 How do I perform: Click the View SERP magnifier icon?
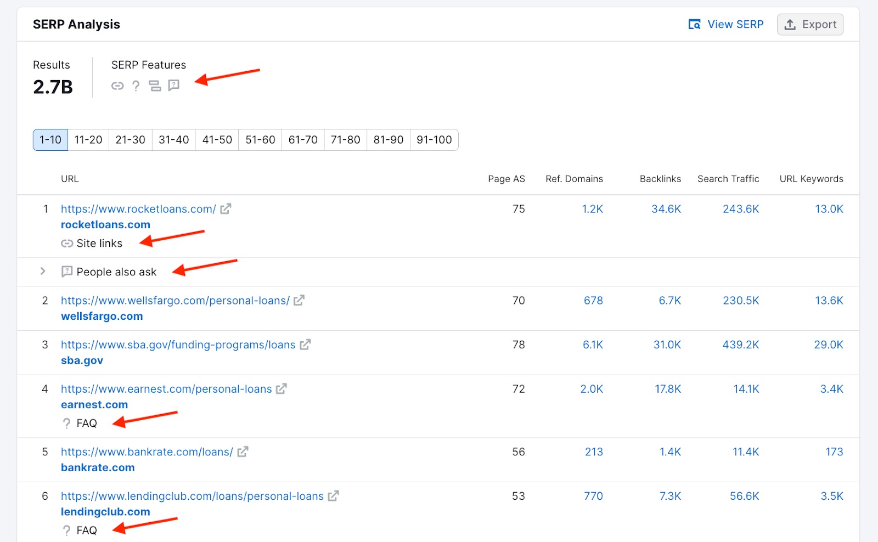(x=695, y=25)
